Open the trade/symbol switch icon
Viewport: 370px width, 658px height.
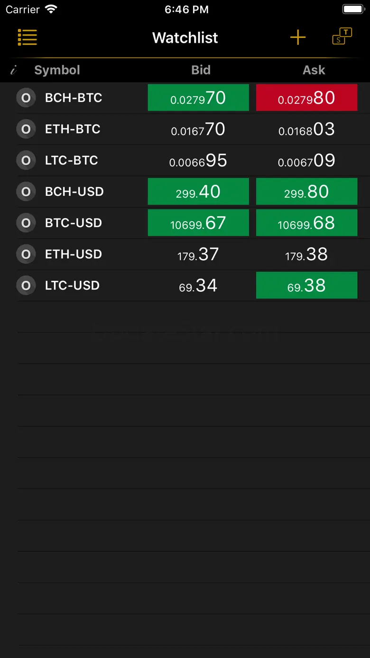pyautogui.click(x=342, y=37)
